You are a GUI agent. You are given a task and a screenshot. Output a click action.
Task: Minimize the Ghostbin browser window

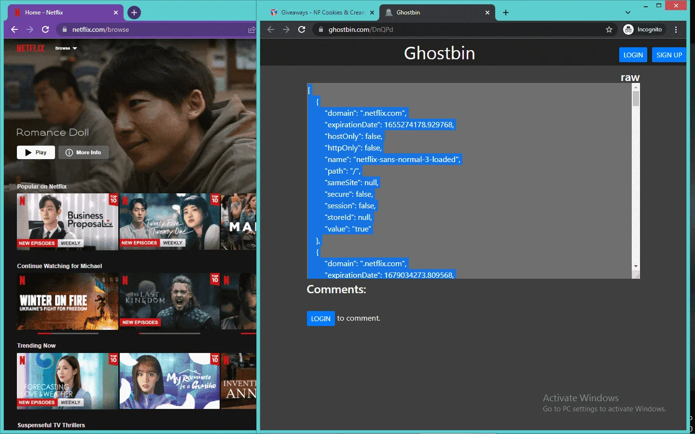click(646, 5)
